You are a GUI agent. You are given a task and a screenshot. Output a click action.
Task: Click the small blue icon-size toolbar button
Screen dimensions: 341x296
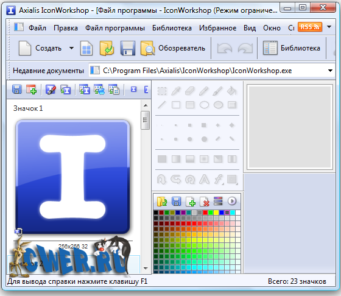click(134, 90)
